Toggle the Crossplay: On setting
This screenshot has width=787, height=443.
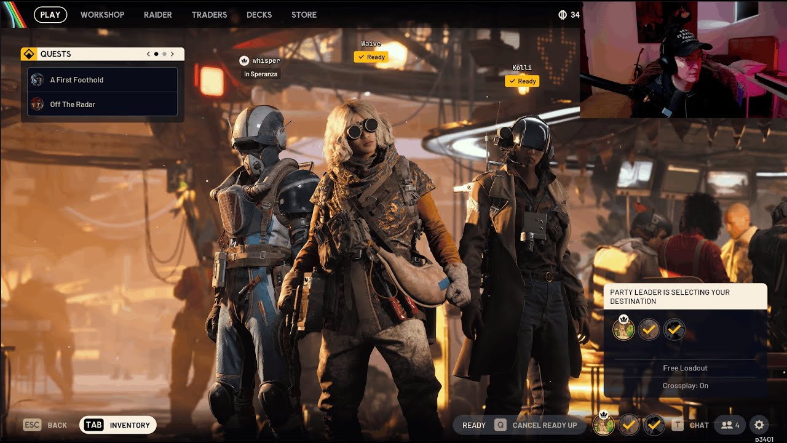click(686, 386)
